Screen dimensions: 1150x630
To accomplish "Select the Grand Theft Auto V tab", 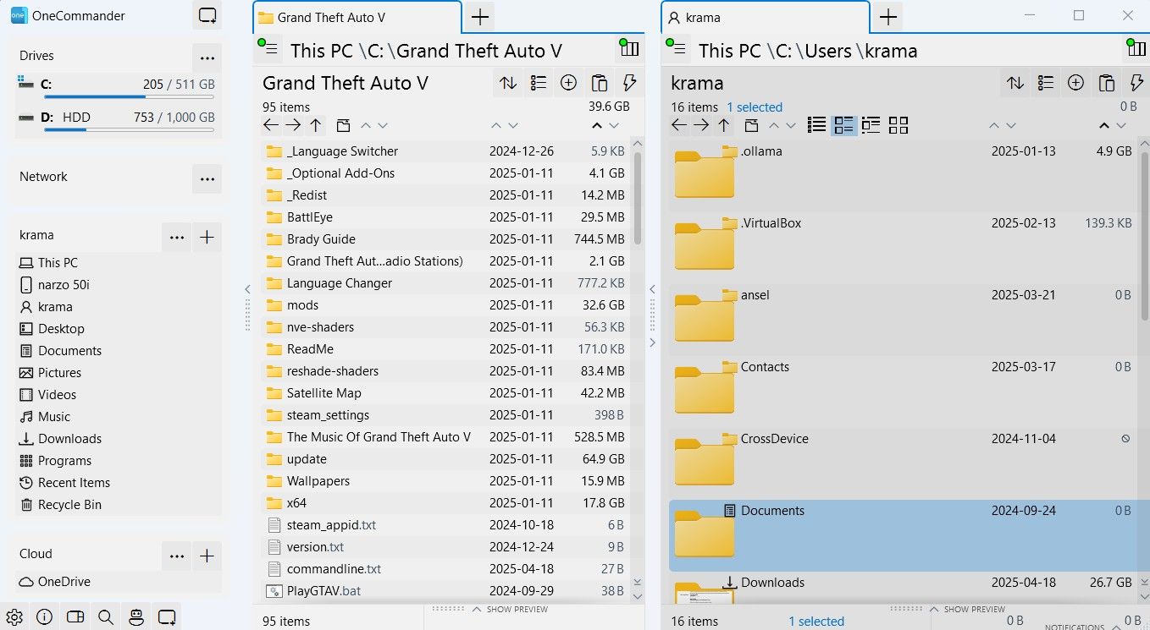I will tap(356, 17).
